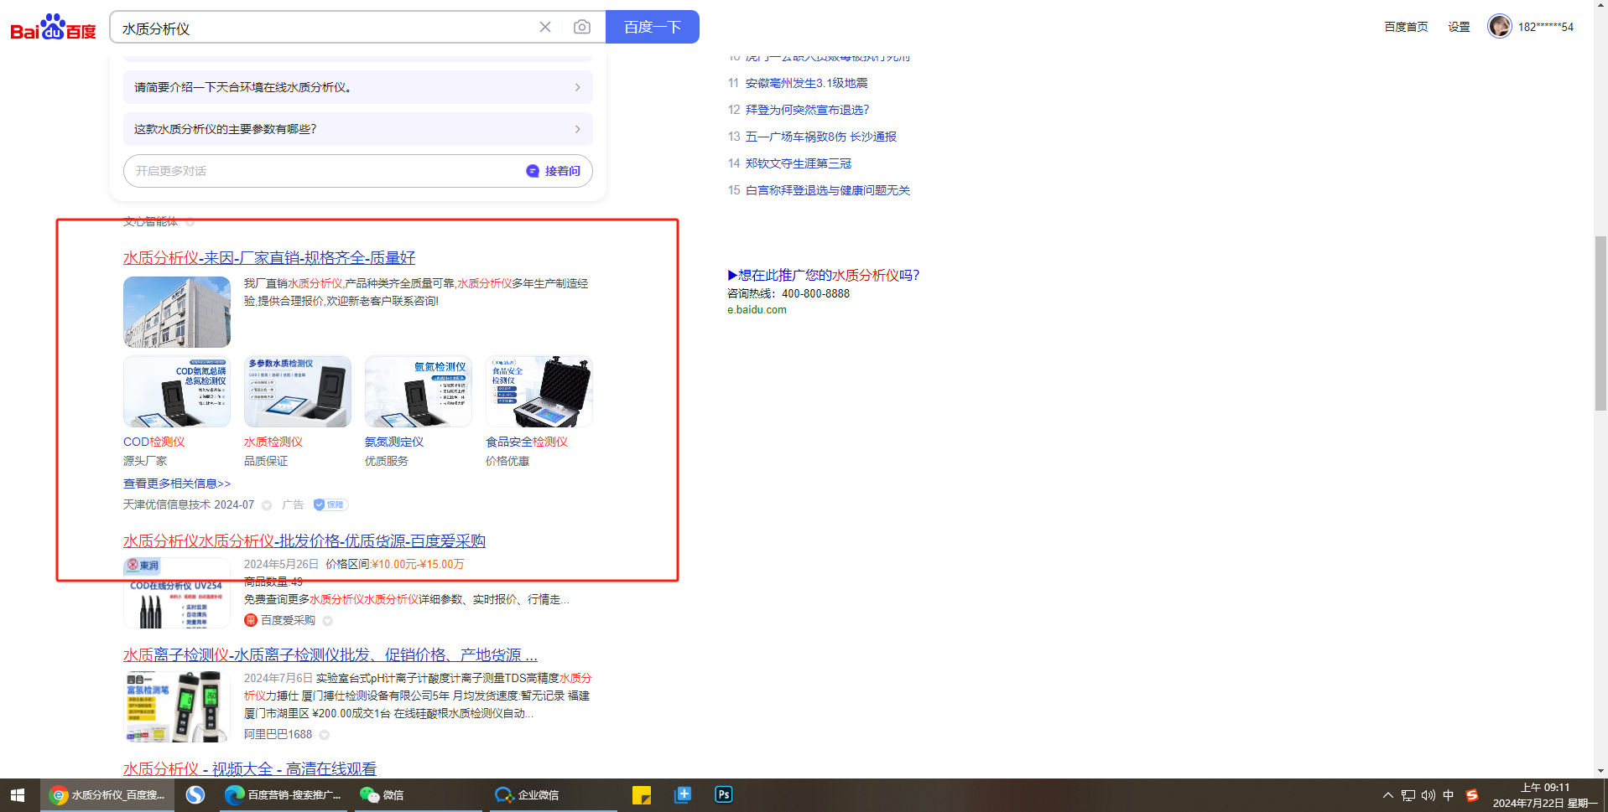Click the 食品安全检测仪 link
The height and width of the screenshot is (812, 1608).
[x=527, y=442]
